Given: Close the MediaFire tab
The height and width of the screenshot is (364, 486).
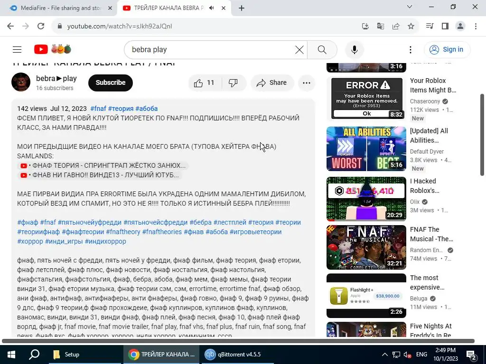Looking at the screenshot, I should pos(110,8).
